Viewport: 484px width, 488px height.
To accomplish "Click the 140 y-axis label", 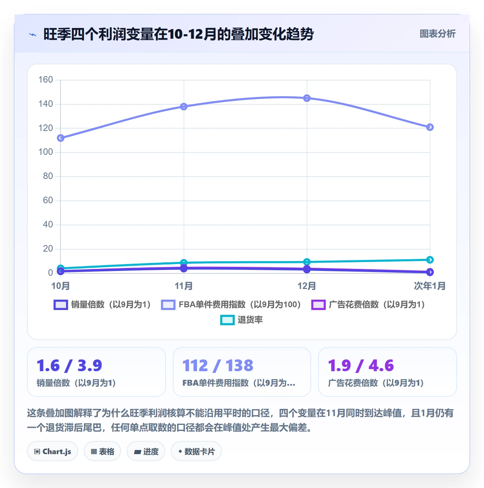I will coord(46,104).
